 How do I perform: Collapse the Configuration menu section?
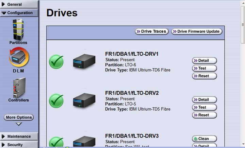pos(19,13)
